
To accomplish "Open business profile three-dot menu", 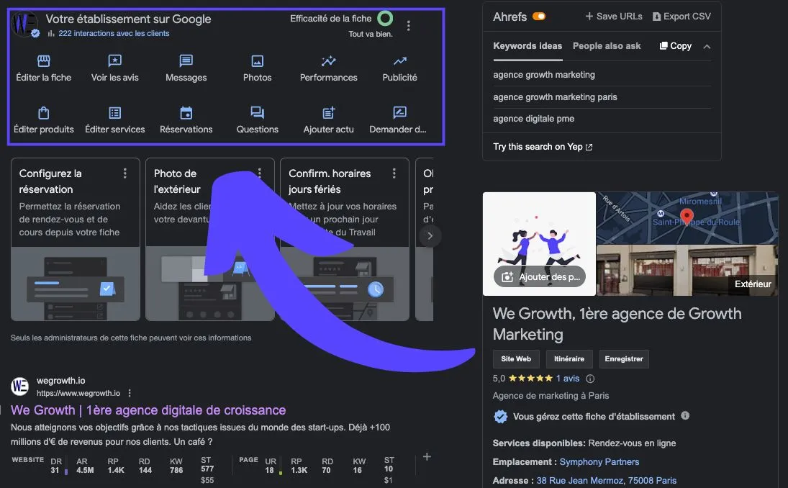I will [x=409, y=26].
